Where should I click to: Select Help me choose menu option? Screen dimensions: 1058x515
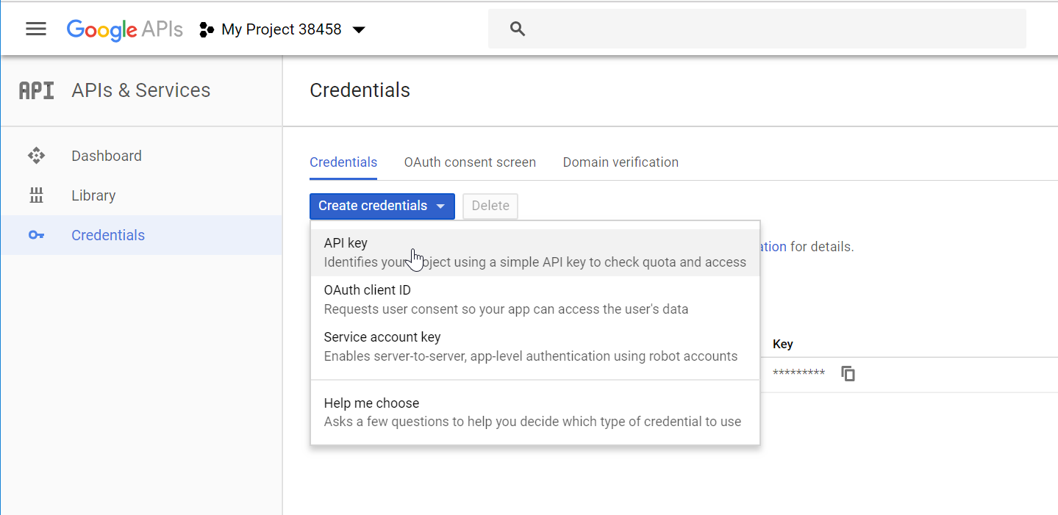point(535,412)
